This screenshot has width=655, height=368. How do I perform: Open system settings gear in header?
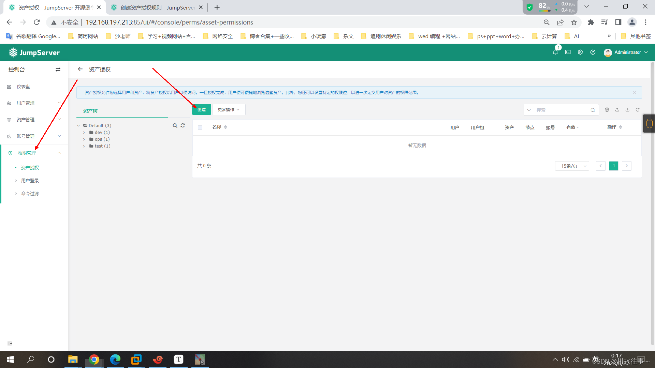pyautogui.click(x=580, y=52)
